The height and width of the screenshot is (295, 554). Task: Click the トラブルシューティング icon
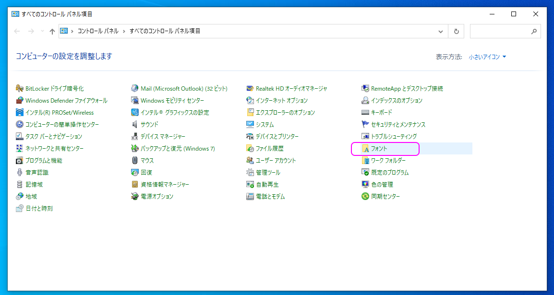click(365, 136)
